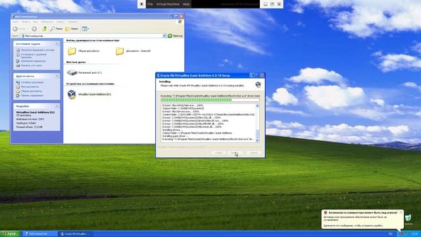The height and width of the screenshot is (237, 421).
Task: Click the My Computer window title icon
Action: pos(12,16)
